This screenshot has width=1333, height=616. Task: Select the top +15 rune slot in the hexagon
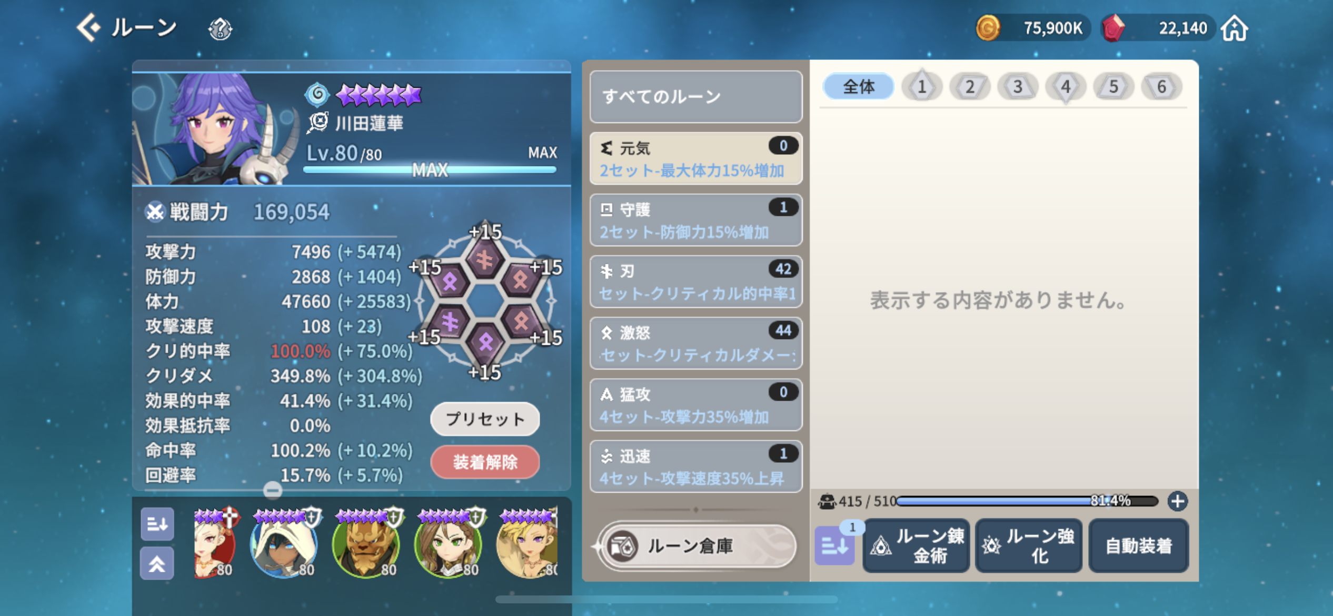[484, 258]
